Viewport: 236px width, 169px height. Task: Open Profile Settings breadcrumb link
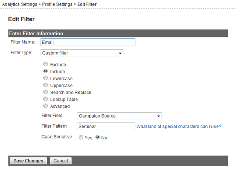(x=57, y=4)
